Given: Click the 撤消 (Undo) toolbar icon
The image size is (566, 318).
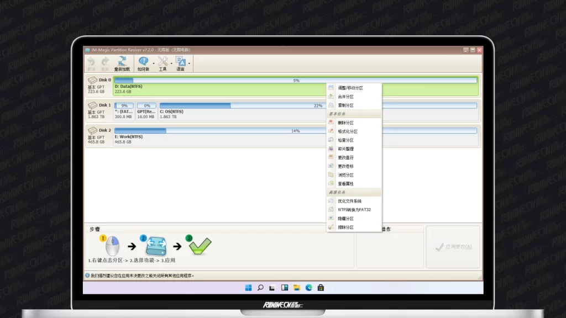Looking at the screenshot, I should pos(91,62).
